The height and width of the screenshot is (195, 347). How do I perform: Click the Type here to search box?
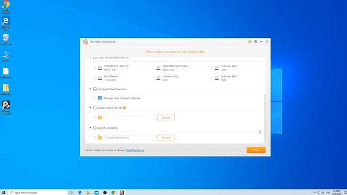[x=37, y=193]
